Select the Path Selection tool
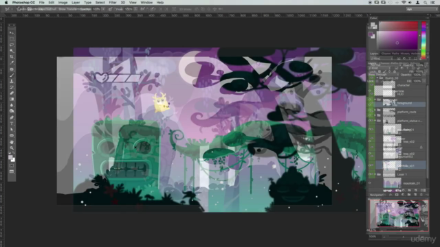The width and height of the screenshot is (440, 247). point(12,130)
